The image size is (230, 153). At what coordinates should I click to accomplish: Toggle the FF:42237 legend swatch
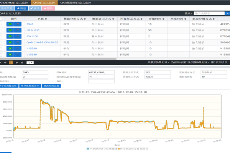coord(88,149)
